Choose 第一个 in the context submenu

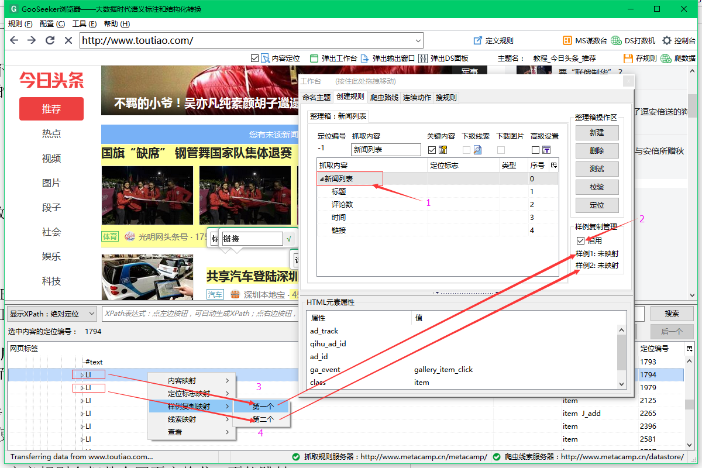pos(263,407)
